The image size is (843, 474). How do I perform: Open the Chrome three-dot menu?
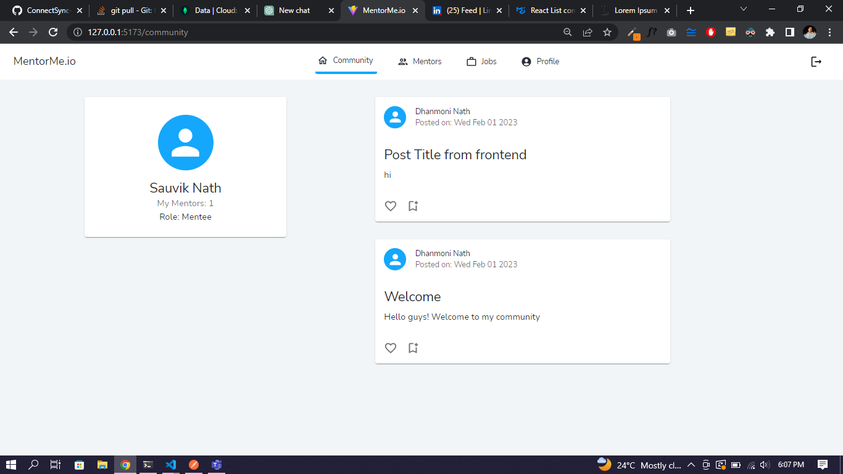[x=829, y=32]
